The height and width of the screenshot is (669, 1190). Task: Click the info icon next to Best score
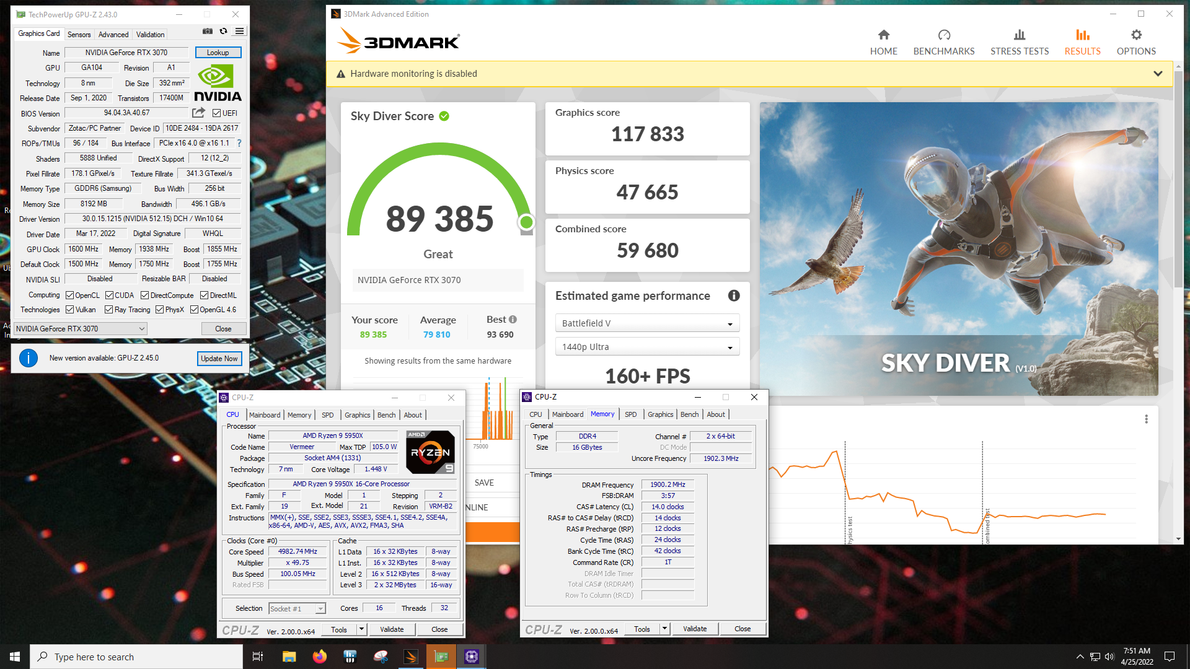[513, 320]
